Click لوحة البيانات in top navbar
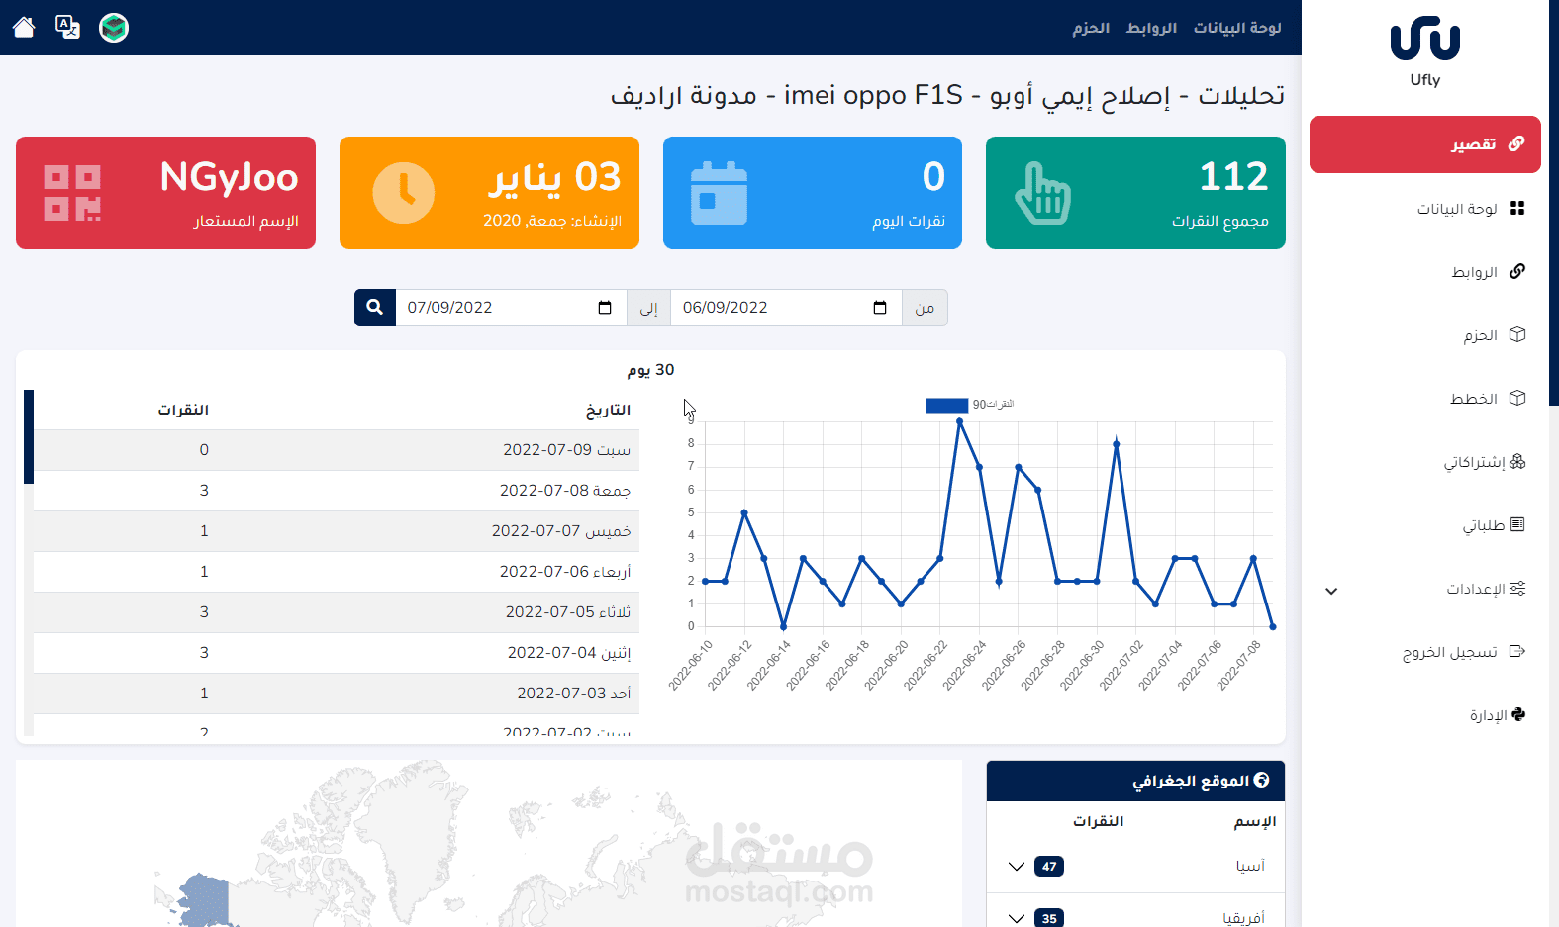Screen dimensions: 1559x927 tap(1237, 28)
